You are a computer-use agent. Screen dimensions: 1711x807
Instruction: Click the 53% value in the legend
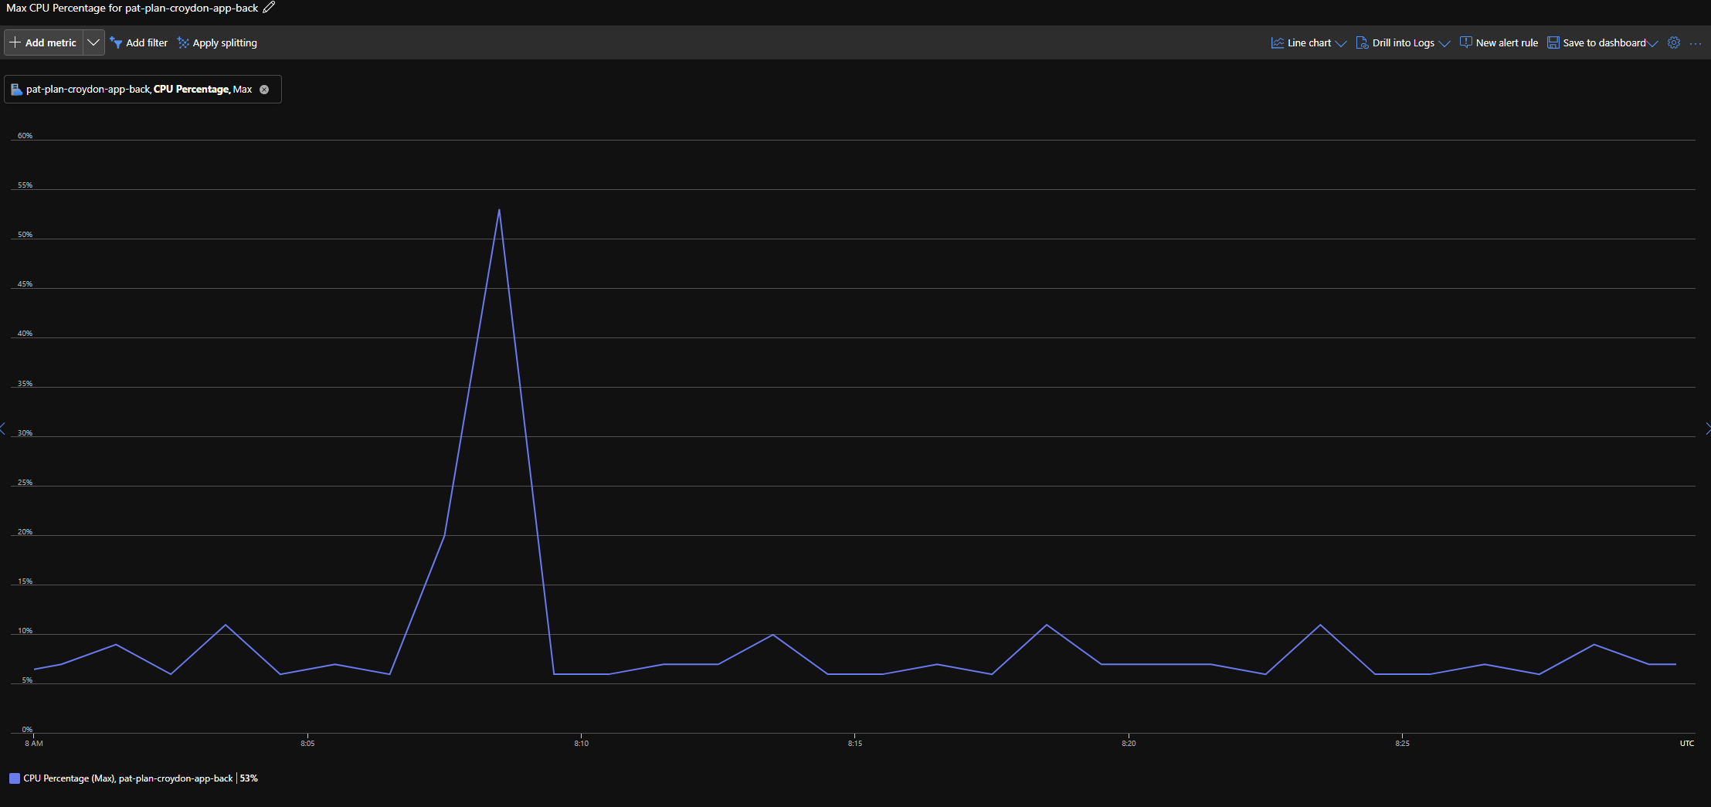click(249, 778)
